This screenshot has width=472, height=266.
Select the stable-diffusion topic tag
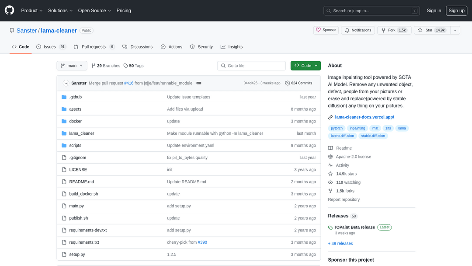373,136
